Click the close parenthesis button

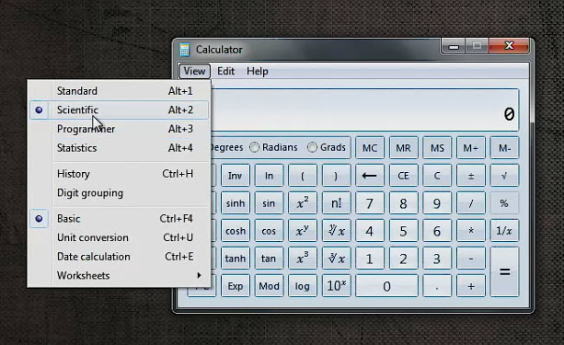336,176
